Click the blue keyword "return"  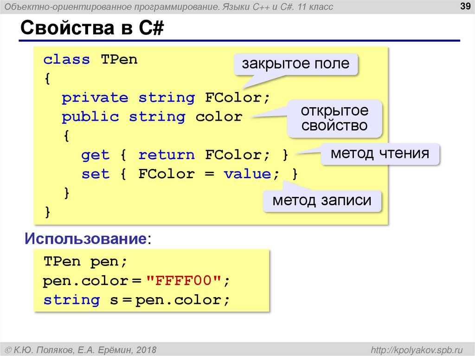[x=167, y=155]
